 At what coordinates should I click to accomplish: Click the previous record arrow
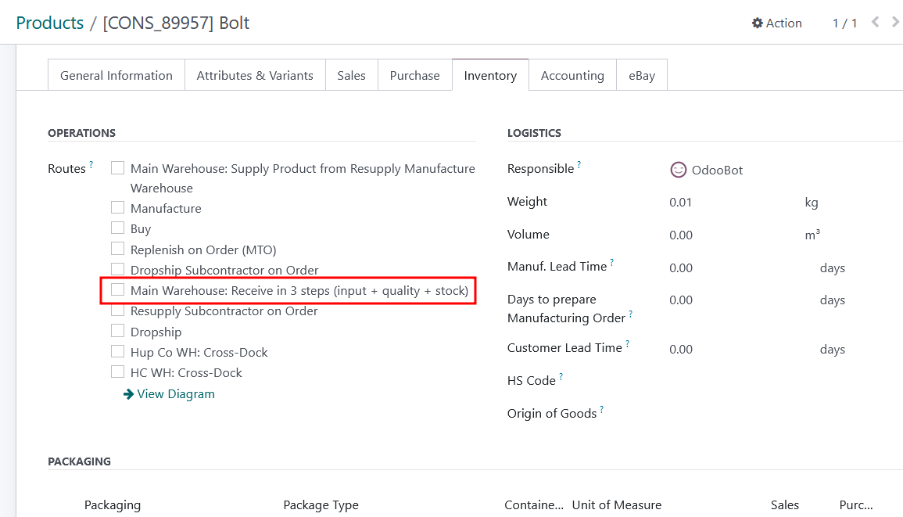tap(875, 23)
